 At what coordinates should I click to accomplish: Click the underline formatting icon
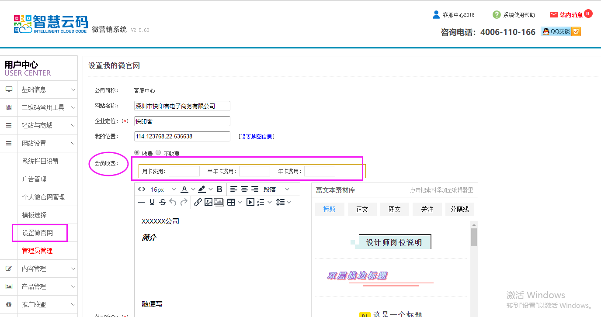(152, 202)
